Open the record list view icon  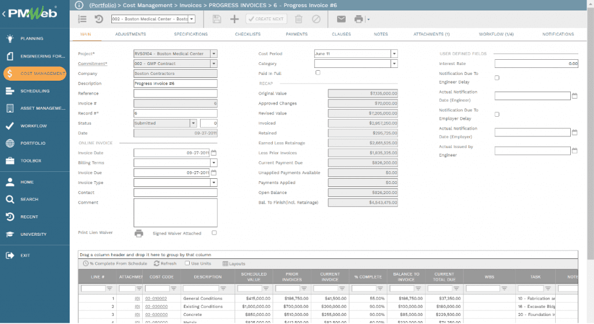pos(82,19)
